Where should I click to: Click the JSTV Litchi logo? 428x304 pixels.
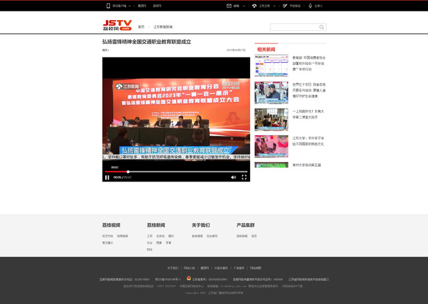pyautogui.click(x=117, y=25)
